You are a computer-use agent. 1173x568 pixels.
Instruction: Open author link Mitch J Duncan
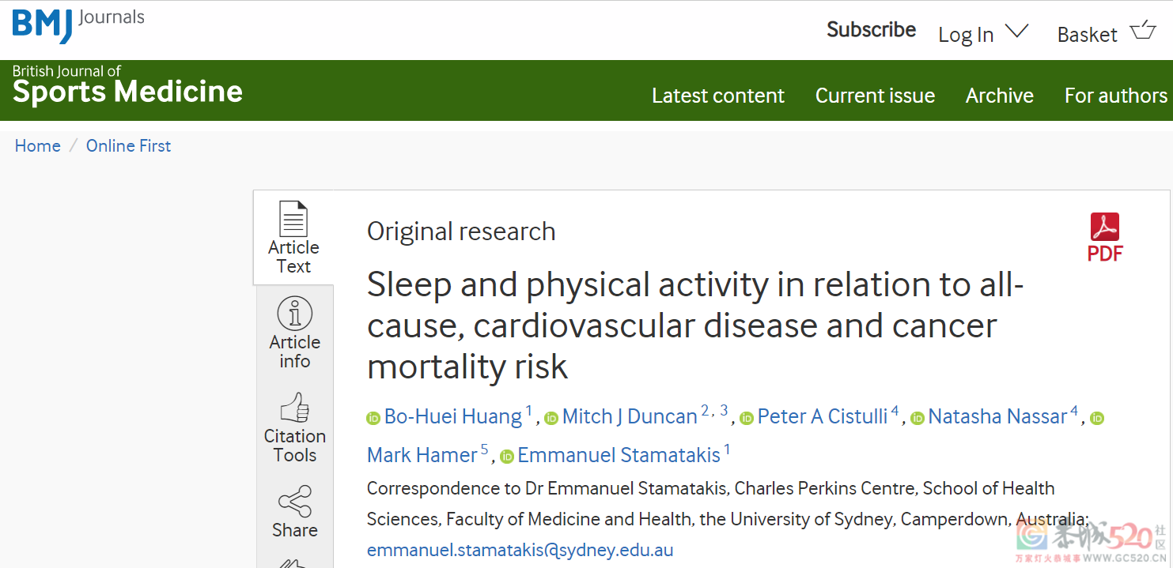click(x=630, y=416)
